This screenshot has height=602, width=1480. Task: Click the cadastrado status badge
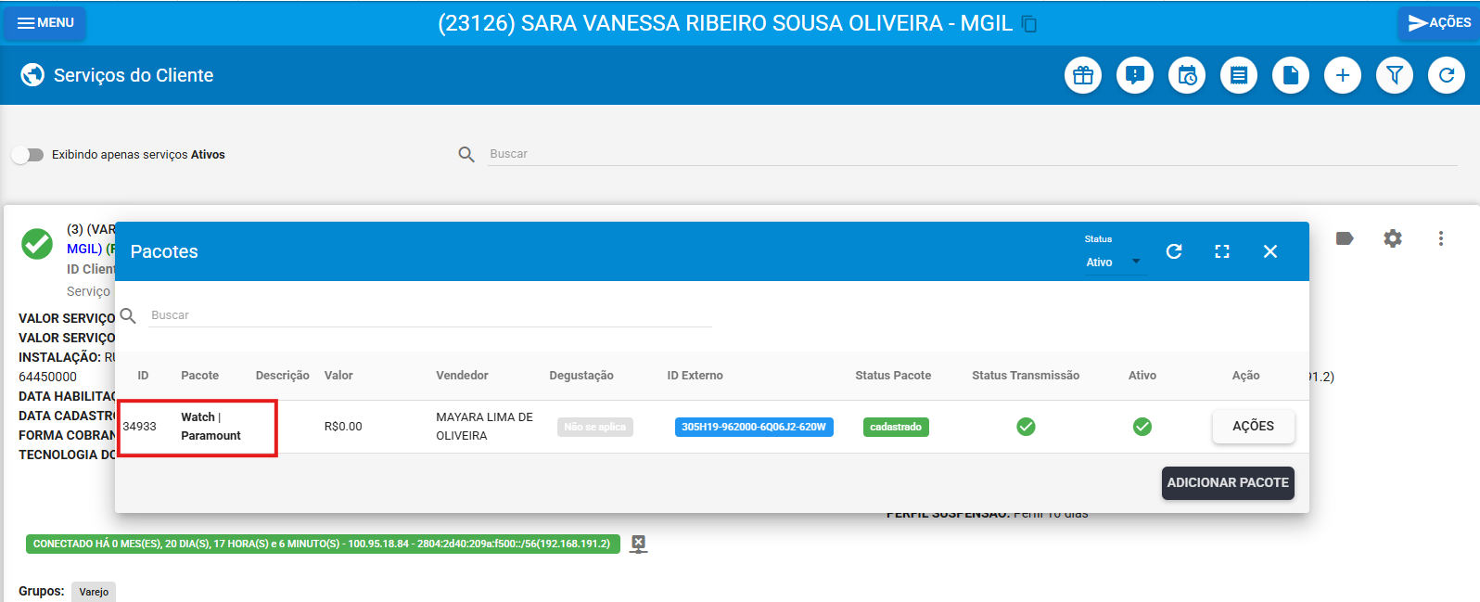[x=896, y=427]
